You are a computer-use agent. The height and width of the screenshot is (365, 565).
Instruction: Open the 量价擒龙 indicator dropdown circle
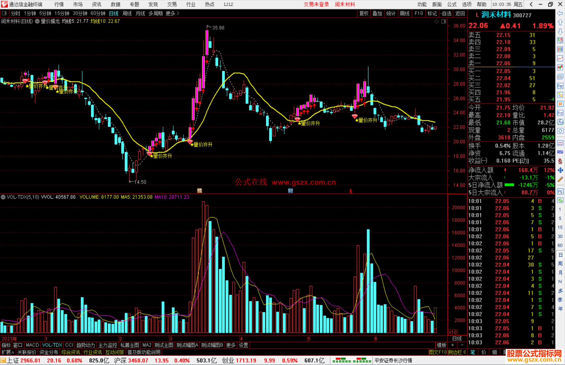coord(37,21)
